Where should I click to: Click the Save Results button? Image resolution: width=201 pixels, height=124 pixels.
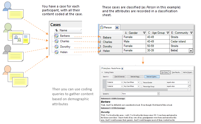[176, 72]
